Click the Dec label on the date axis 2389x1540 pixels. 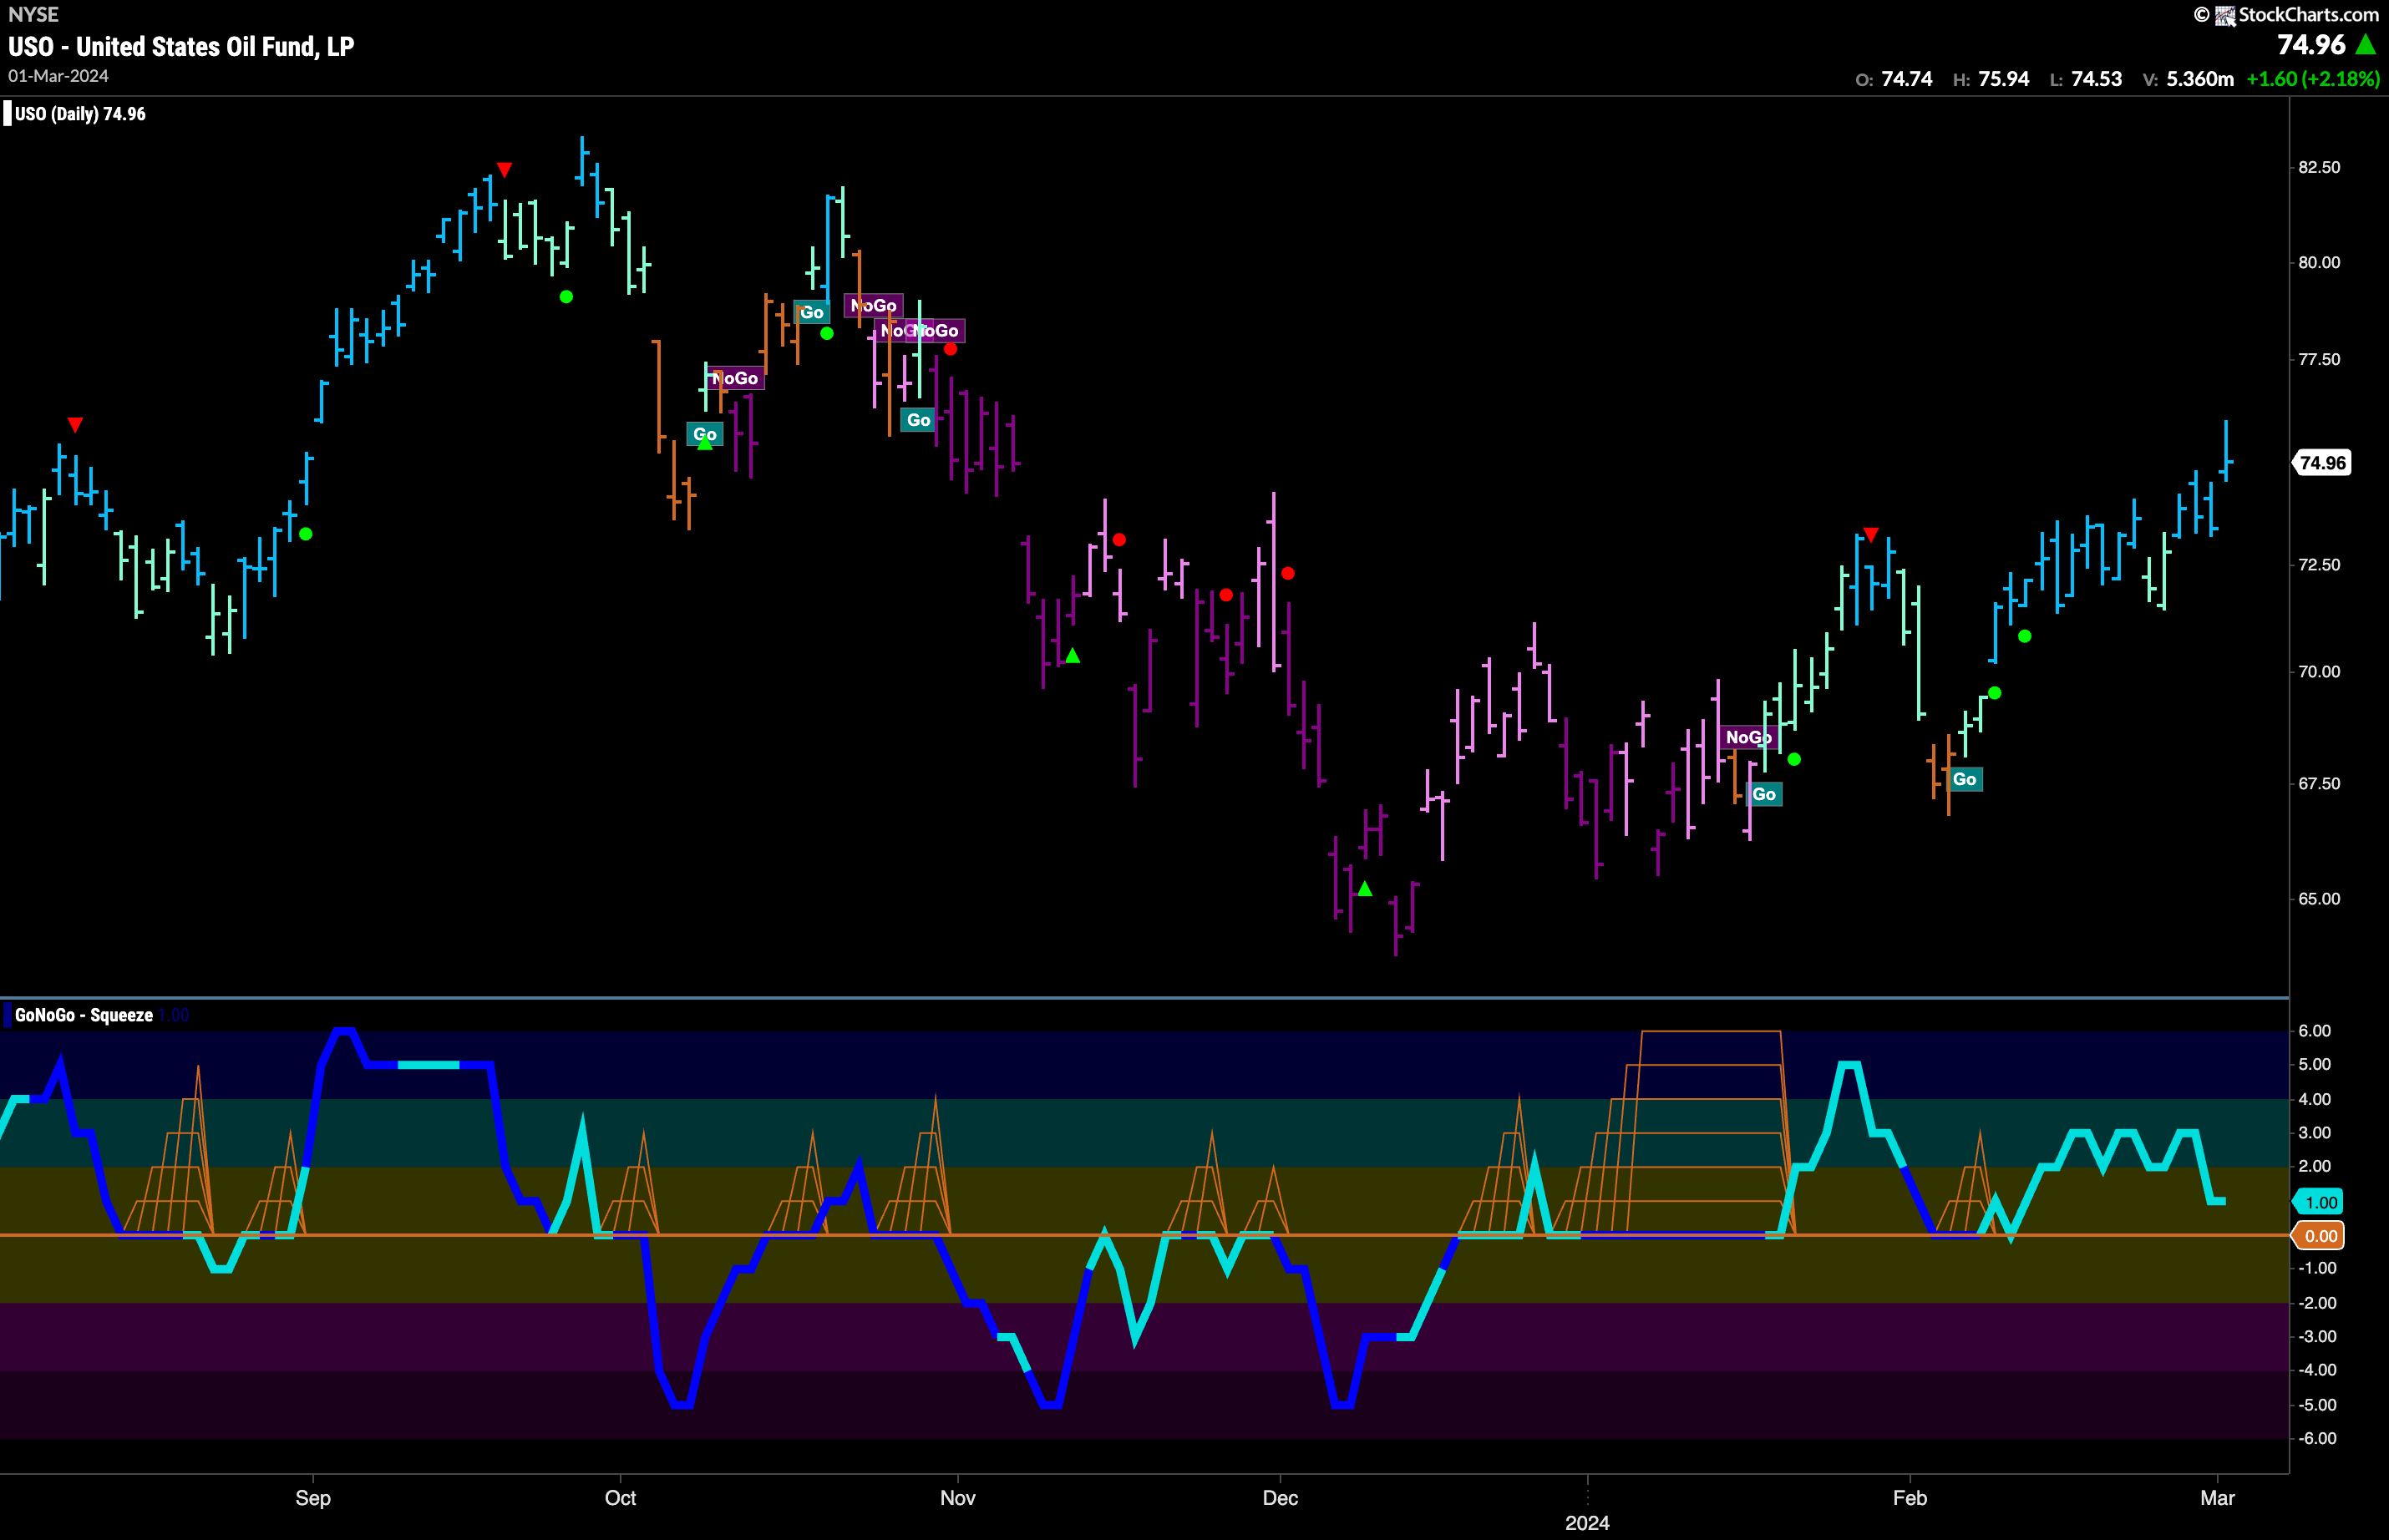point(1280,1497)
